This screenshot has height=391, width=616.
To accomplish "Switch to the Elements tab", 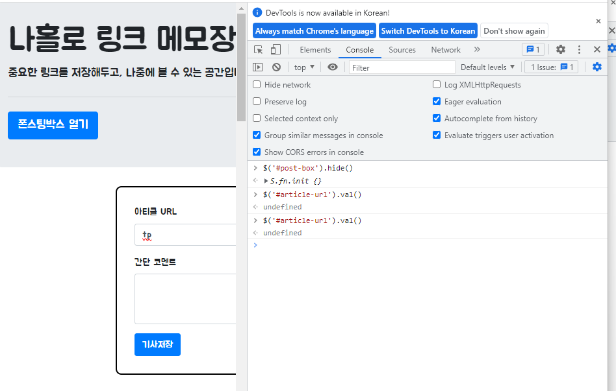I will point(315,50).
